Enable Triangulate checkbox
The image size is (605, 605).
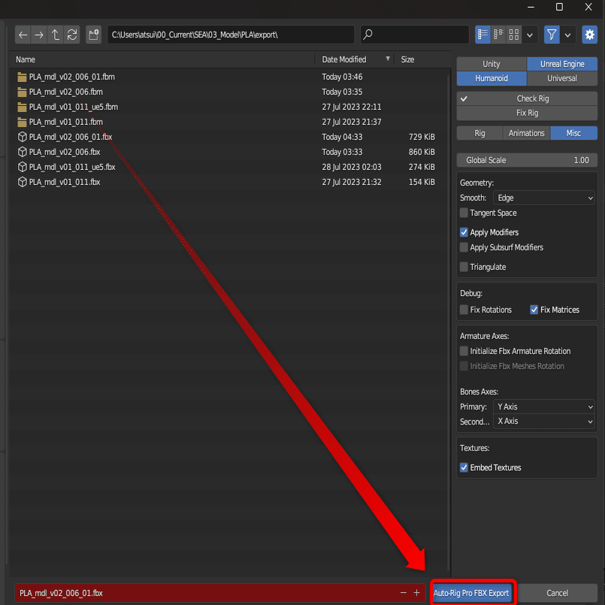point(464,267)
